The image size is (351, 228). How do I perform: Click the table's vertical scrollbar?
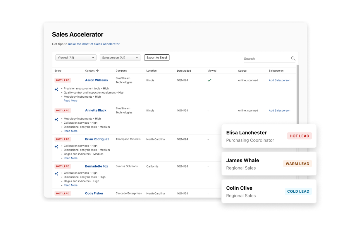298,94
